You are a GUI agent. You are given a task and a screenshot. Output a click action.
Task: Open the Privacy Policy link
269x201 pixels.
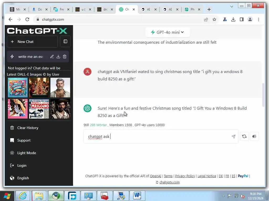[x=185, y=176]
